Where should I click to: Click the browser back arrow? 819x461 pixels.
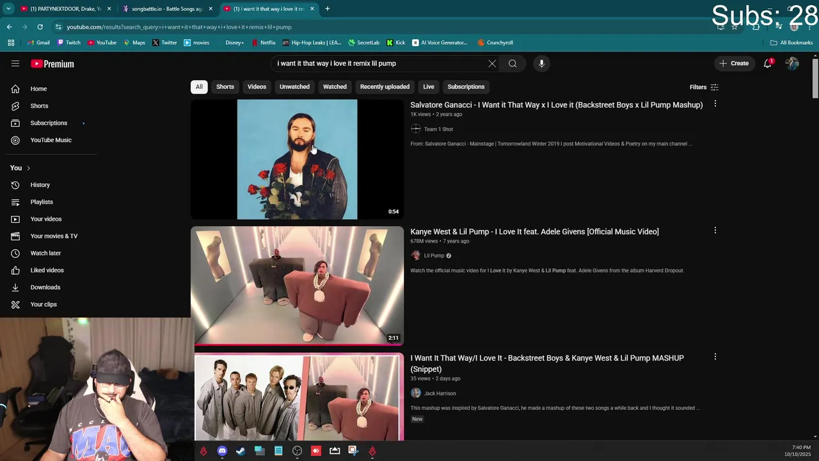[x=10, y=27]
